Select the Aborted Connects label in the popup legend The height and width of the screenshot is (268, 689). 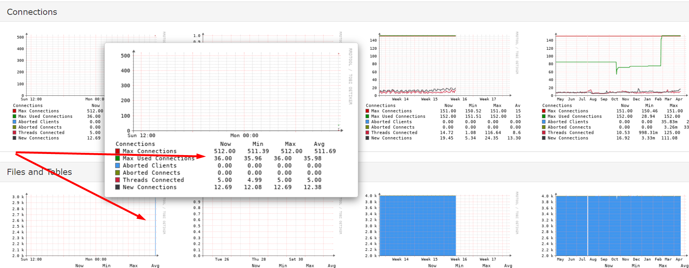click(151, 173)
